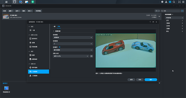
Task: Open the Edit (編輯) toolbar dropdown
Action: tap(11, 11)
